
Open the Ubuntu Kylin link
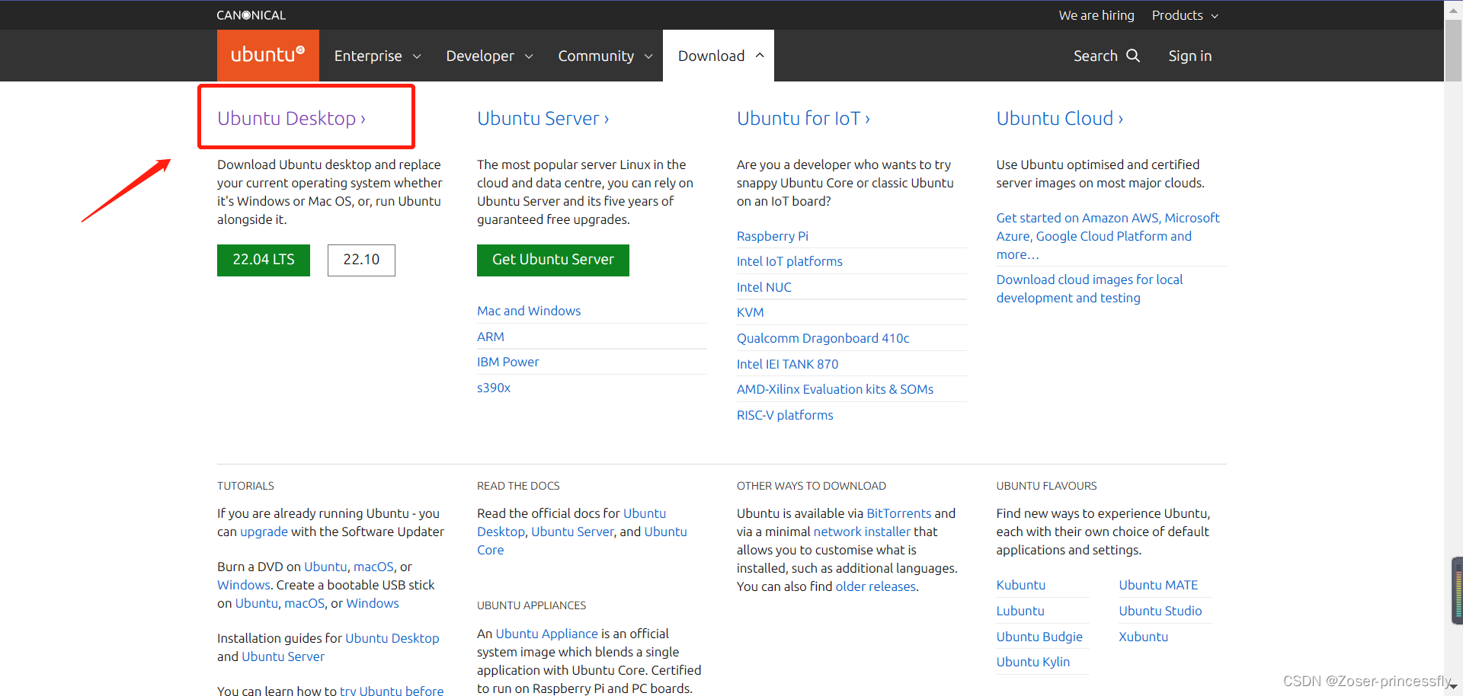point(1033,662)
